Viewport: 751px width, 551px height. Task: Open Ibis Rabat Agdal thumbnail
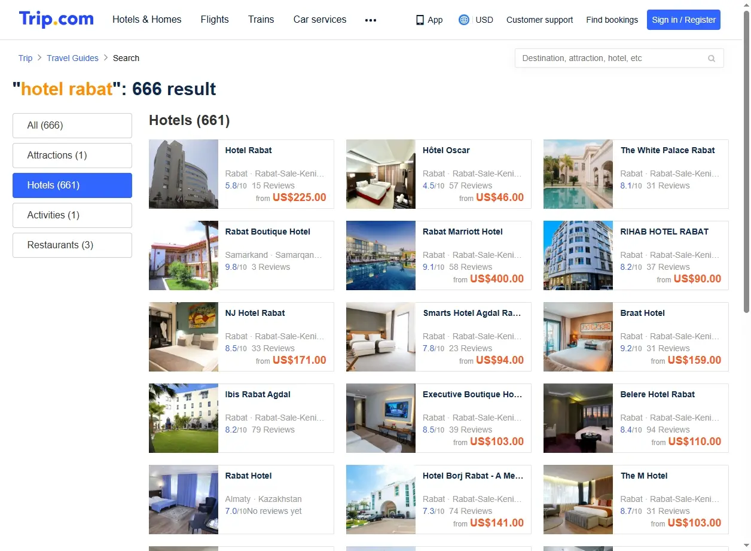click(184, 418)
